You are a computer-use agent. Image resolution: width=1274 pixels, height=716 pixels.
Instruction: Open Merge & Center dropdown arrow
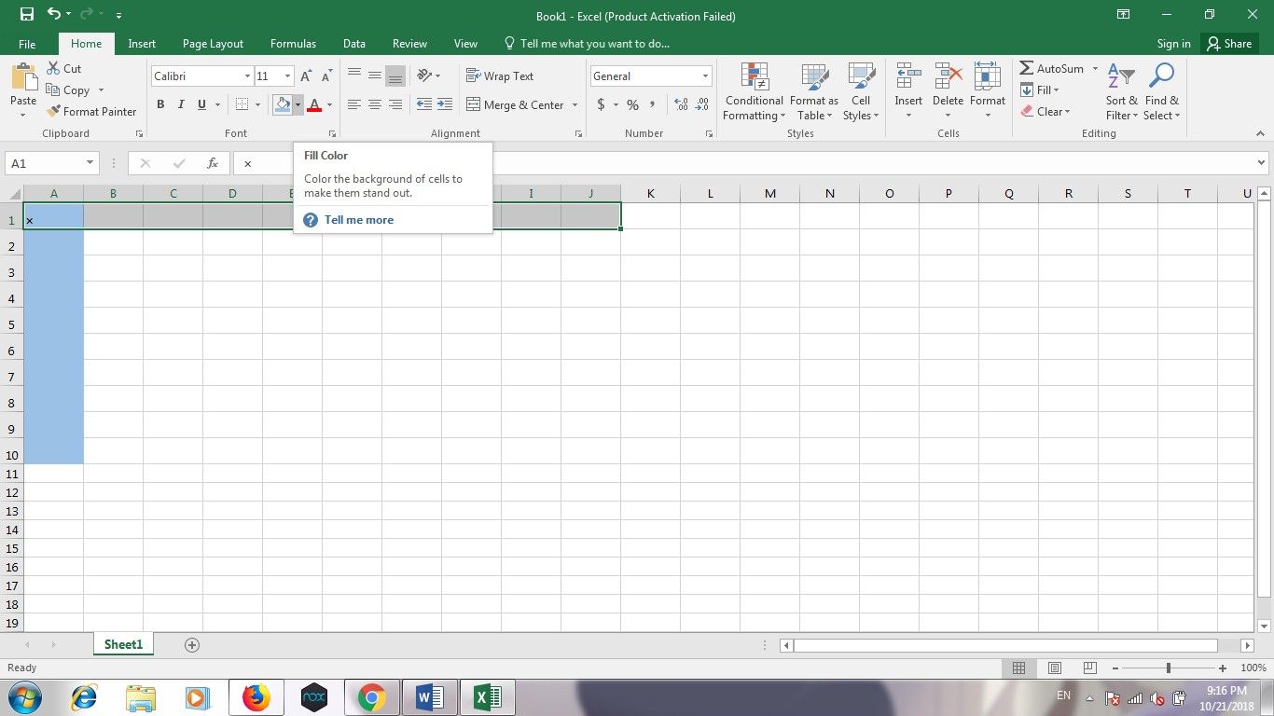575,105
